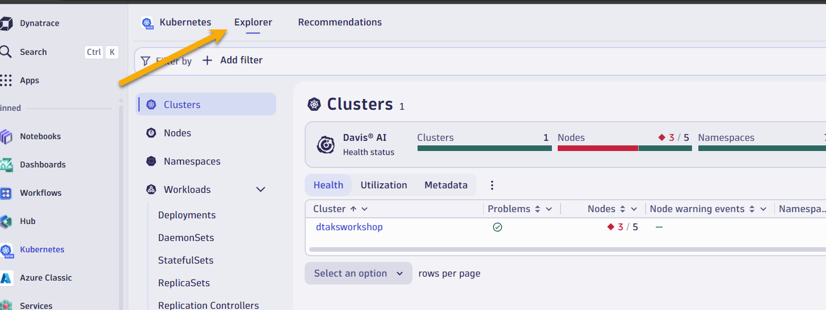Select Deployments under Workloads
Image resolution: width=826 pixels, height=310 pixels.
187,215
